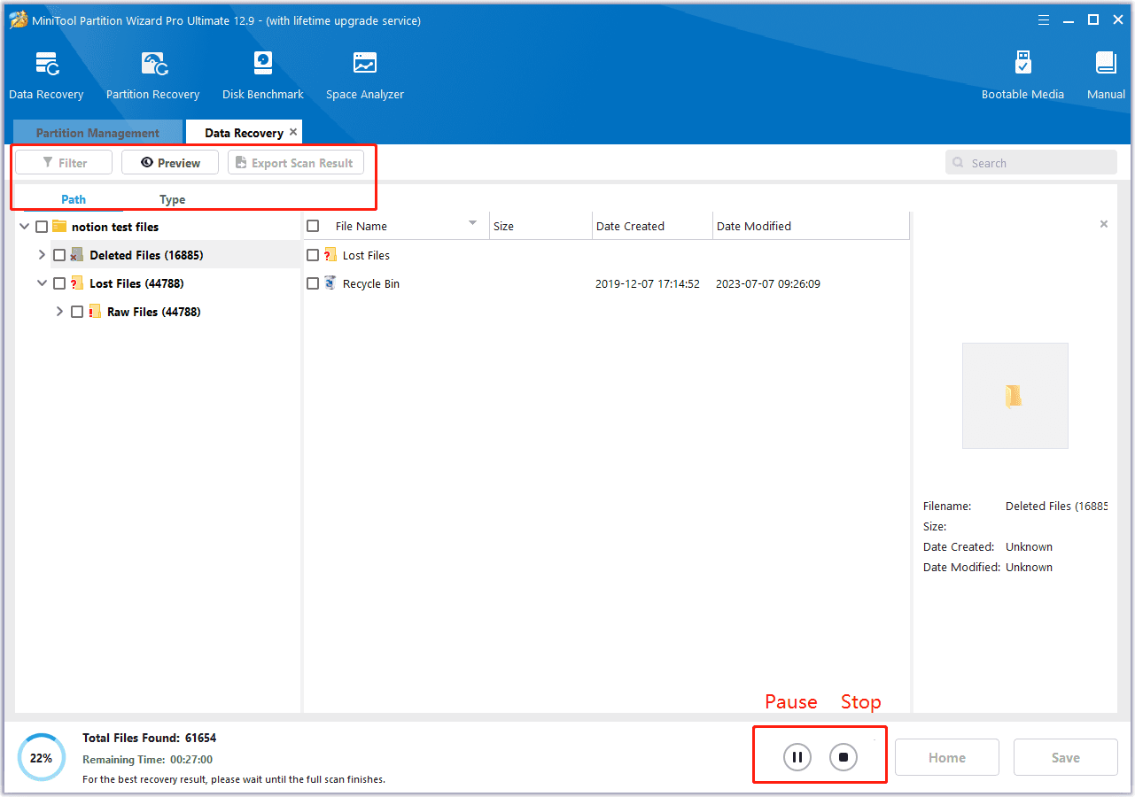
Task: Expand the Deleted Files tree node
Action: (42, 255)
